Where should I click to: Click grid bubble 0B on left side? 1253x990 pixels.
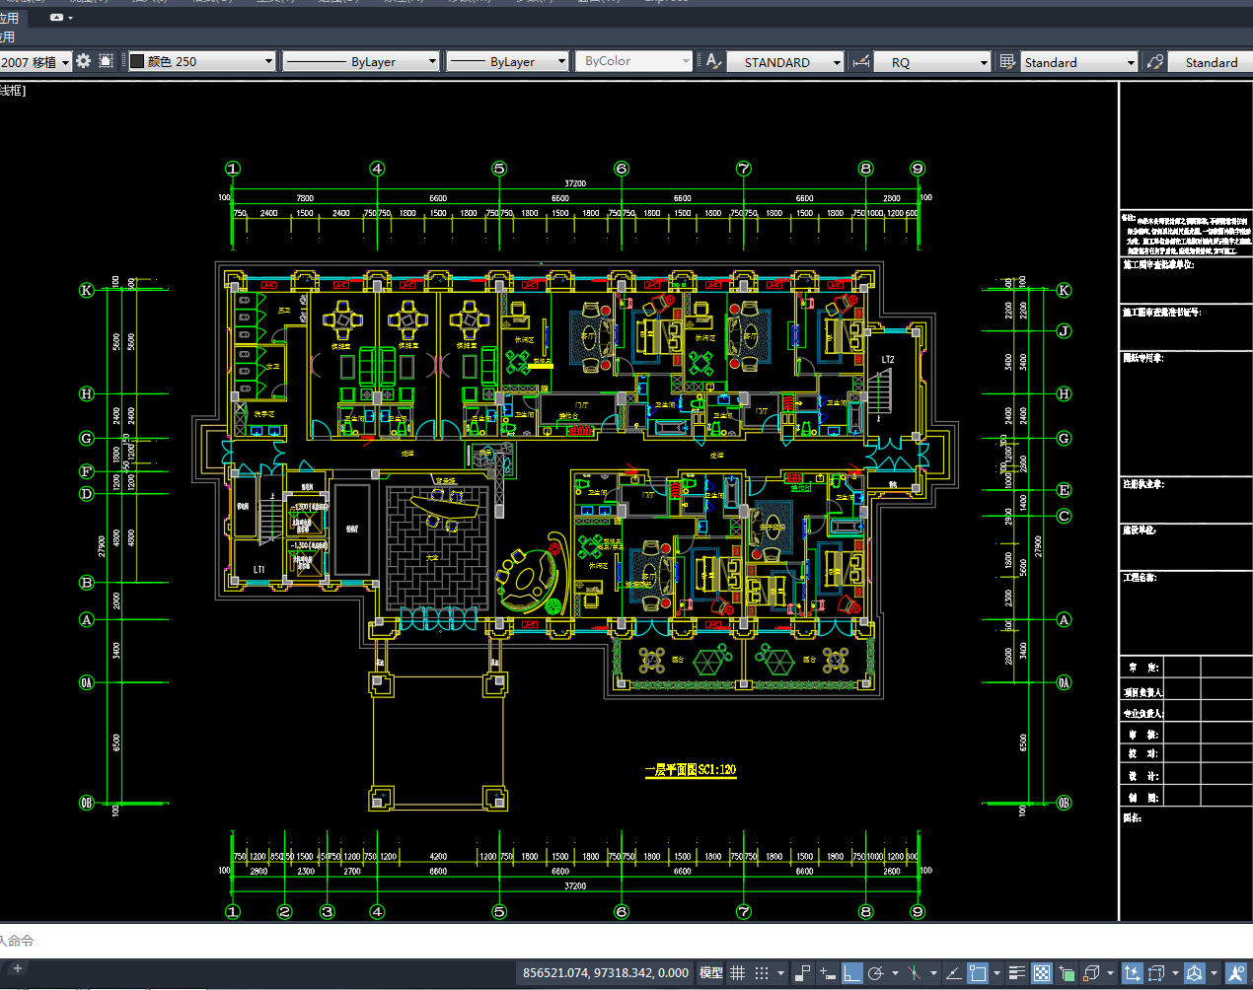pyautogui.click(x=87, y=803)
